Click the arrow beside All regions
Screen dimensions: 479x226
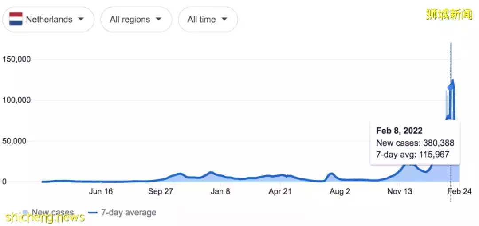[158, 19]
